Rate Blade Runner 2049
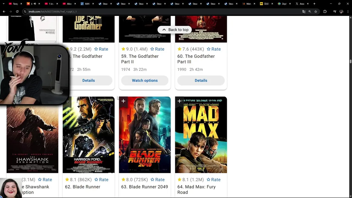 [x=157, y=180]
